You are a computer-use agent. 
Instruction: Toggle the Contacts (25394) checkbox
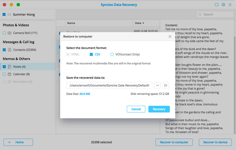(x=4, y=50)
